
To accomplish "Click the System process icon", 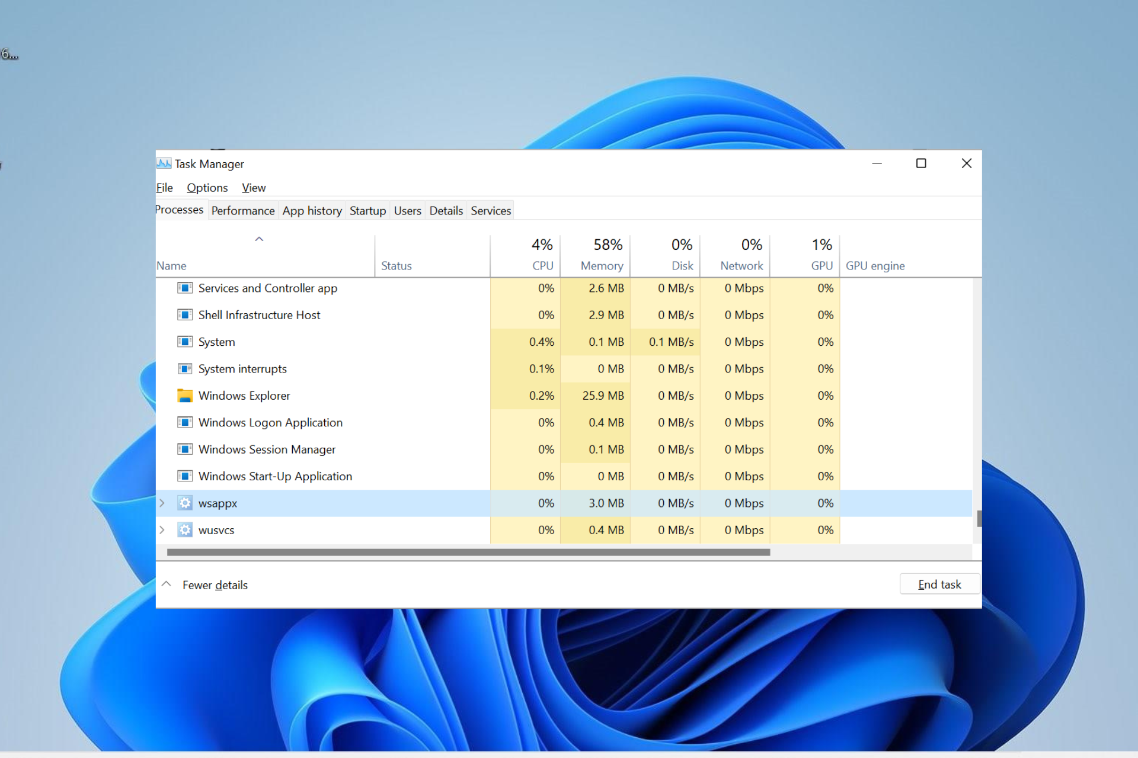I will coord(186,342).
